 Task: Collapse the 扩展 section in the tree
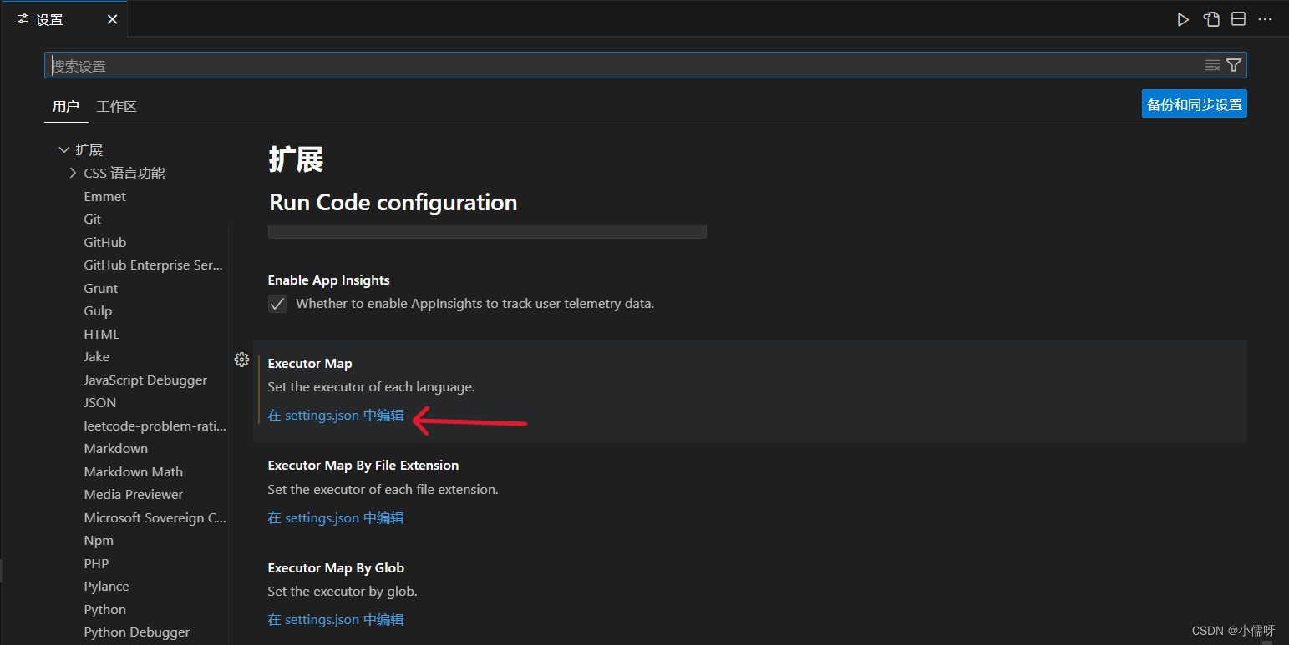click(64, 149)
